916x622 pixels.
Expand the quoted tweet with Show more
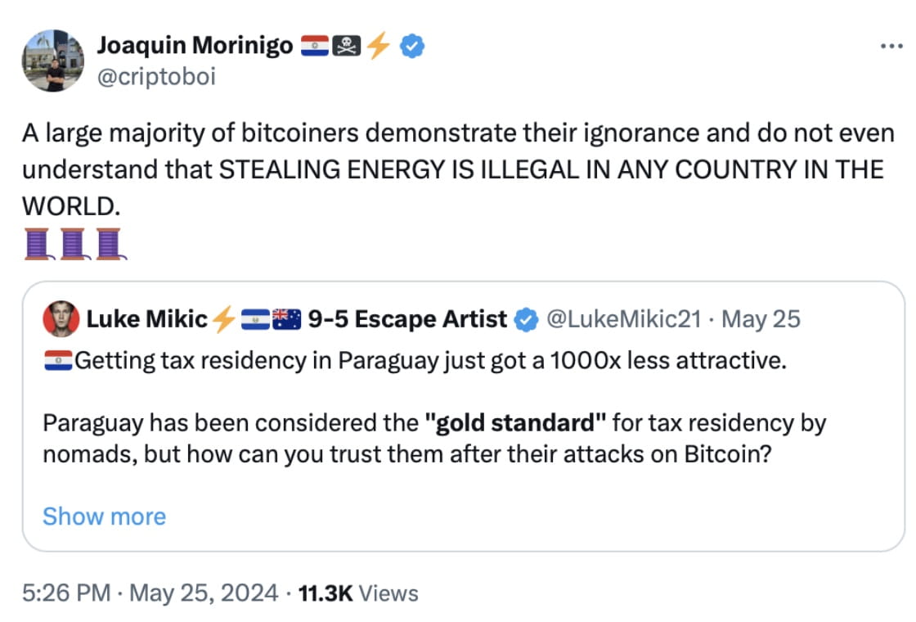coord(105,516)
